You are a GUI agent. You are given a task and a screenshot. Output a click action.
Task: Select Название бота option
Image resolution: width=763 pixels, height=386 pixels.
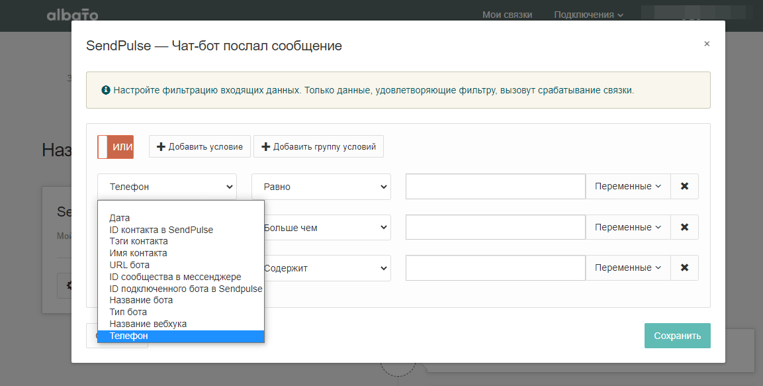pos(181,301)
